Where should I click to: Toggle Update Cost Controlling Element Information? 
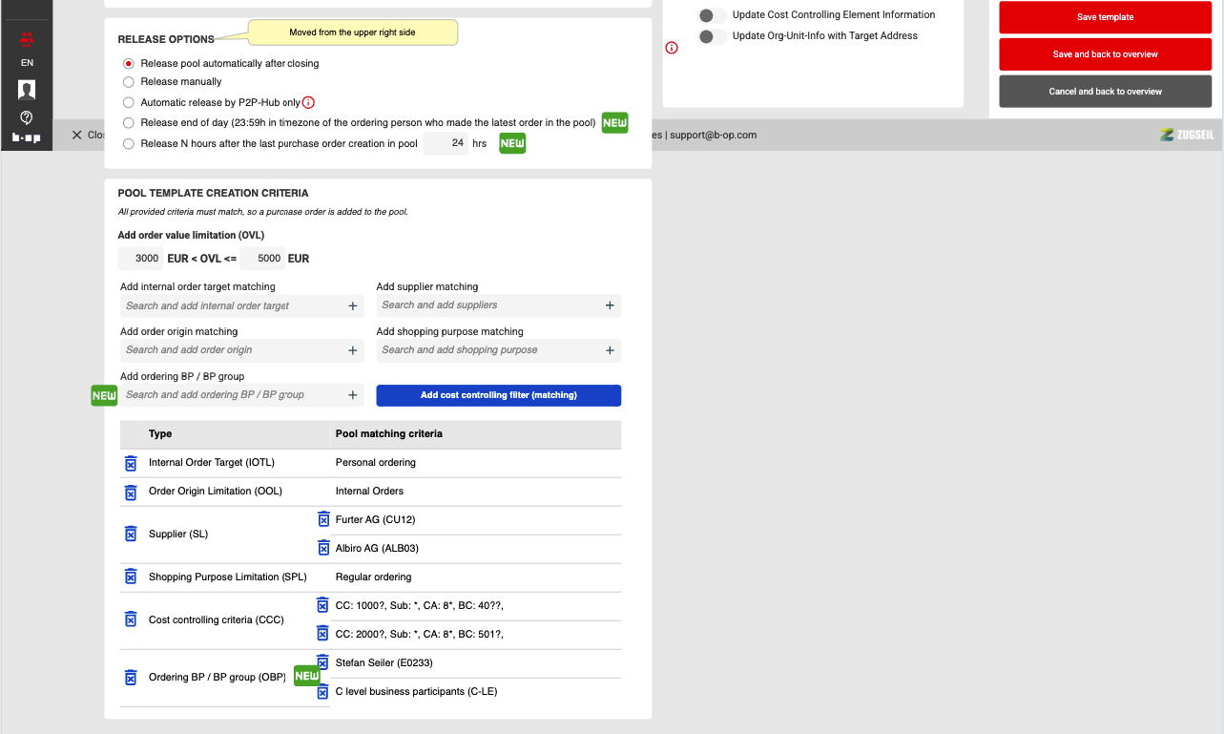711,15
